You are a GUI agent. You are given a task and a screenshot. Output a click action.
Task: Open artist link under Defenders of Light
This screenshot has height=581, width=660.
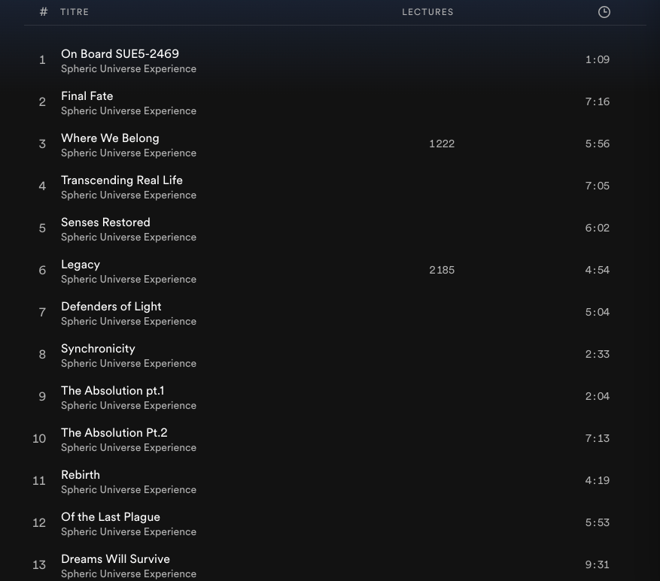coord(129,321)
